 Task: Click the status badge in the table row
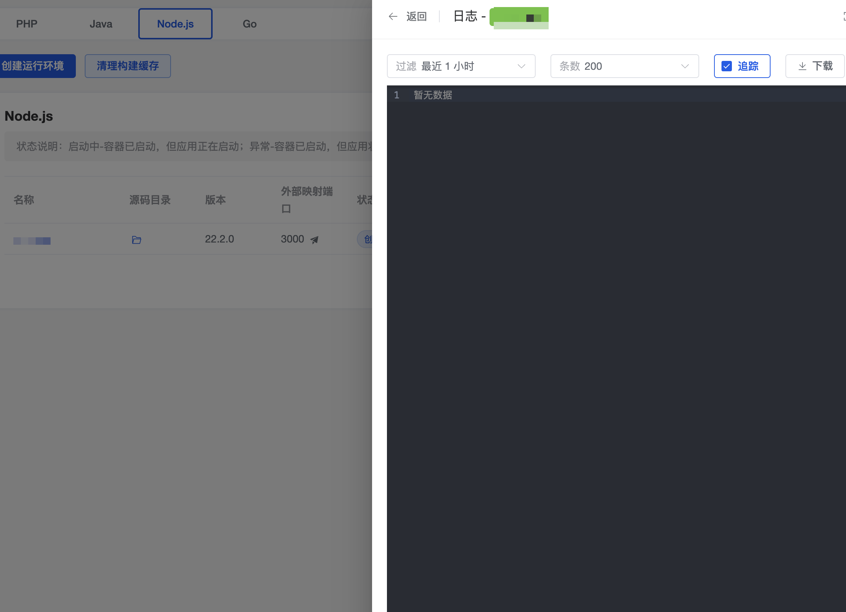click(x=365, y=239)
